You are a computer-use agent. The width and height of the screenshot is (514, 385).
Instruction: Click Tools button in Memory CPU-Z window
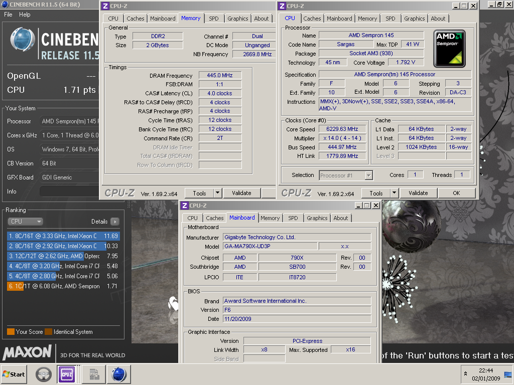coord(199,193)
